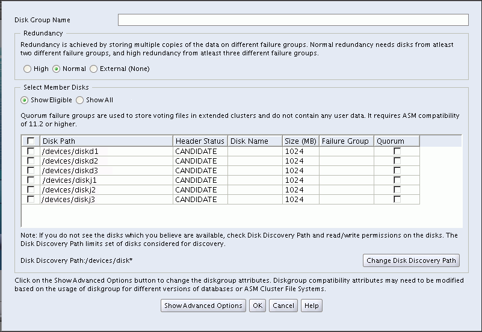
Task: Tick the checkbox for /devices/diskd1
Action: point(31,151)
